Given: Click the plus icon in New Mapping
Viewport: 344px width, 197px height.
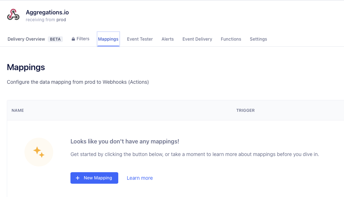Looking at the screenshot, I should coord(78,178).
